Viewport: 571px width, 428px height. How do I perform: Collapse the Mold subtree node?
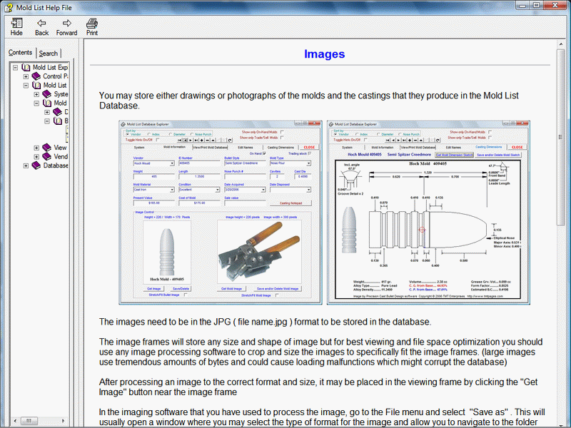pyautogui.click(x=36, y=103)
